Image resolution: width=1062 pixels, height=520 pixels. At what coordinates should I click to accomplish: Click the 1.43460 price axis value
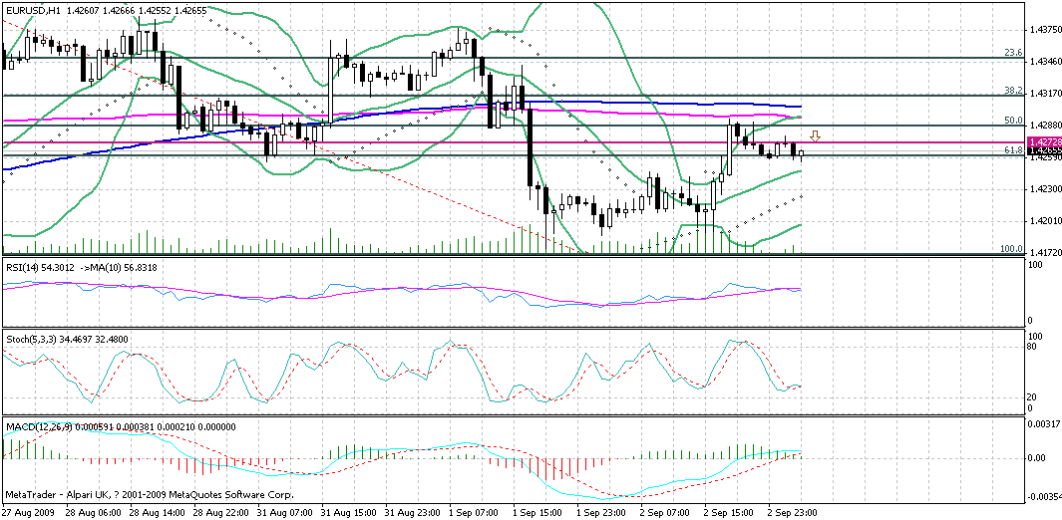1043,62
